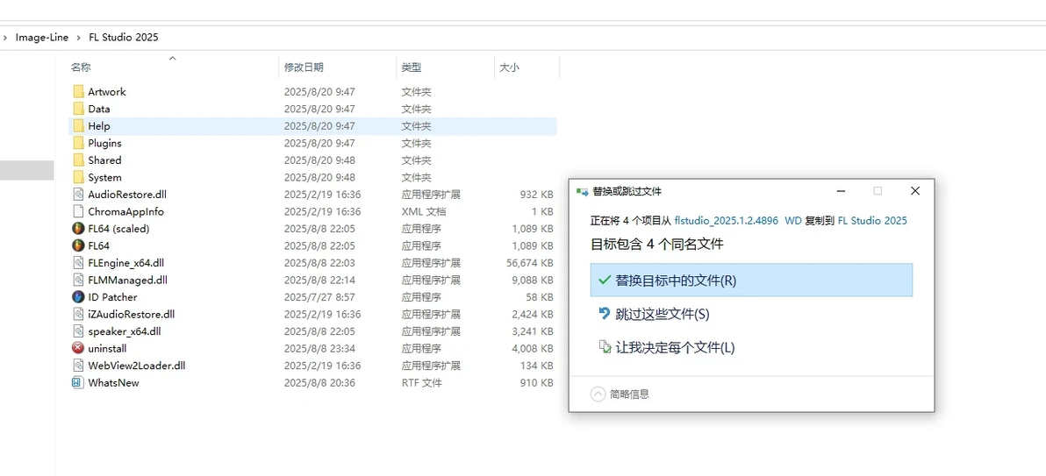Click the XML 文档 type cell
The height and width of the screenshot is (476, 1046).
tap(424, 211)
